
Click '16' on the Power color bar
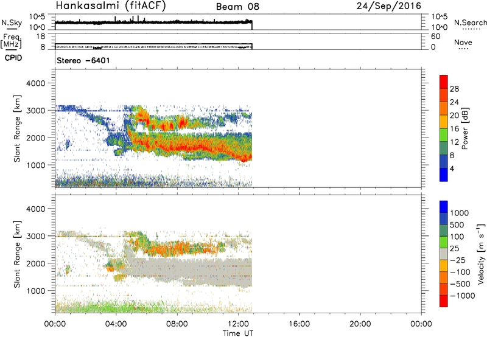(454, 129)
